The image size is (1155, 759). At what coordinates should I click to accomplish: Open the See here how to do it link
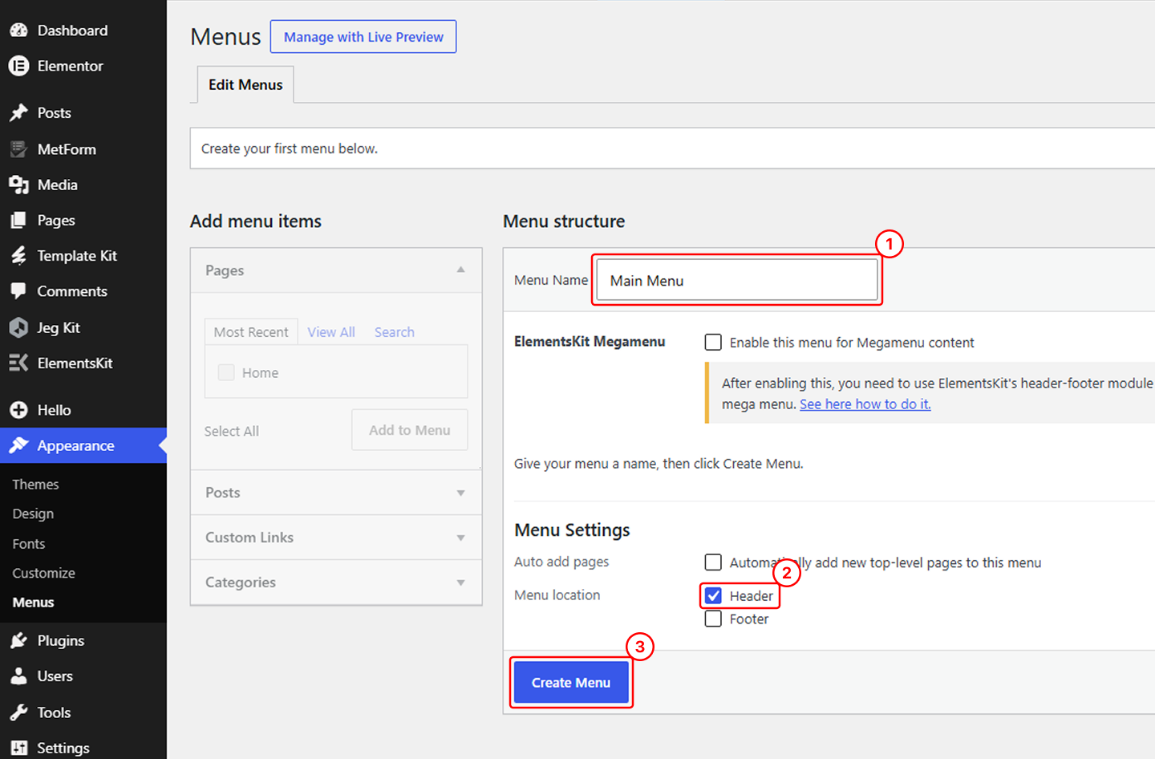865,404
